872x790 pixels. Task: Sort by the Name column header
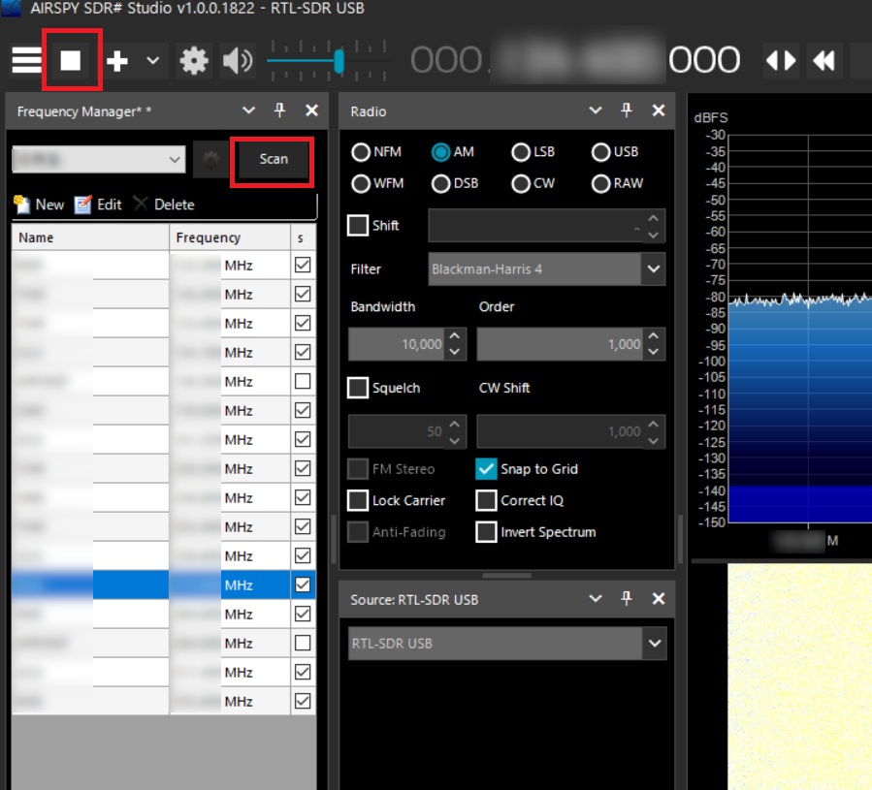pyautogui.click(x=90, y=237)
